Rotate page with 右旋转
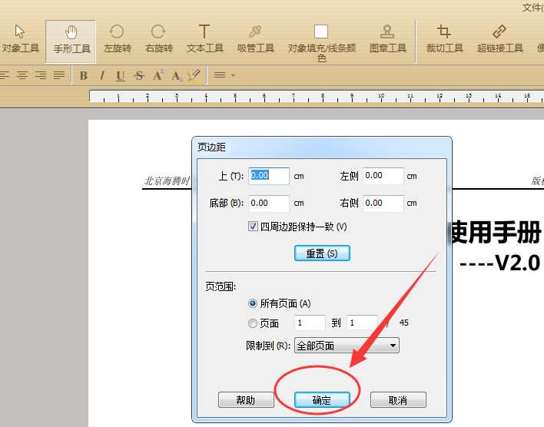This screenshot has width=544, height=427. point(159,39)
